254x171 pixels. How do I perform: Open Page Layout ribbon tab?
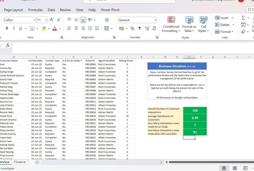pos(13,10)
